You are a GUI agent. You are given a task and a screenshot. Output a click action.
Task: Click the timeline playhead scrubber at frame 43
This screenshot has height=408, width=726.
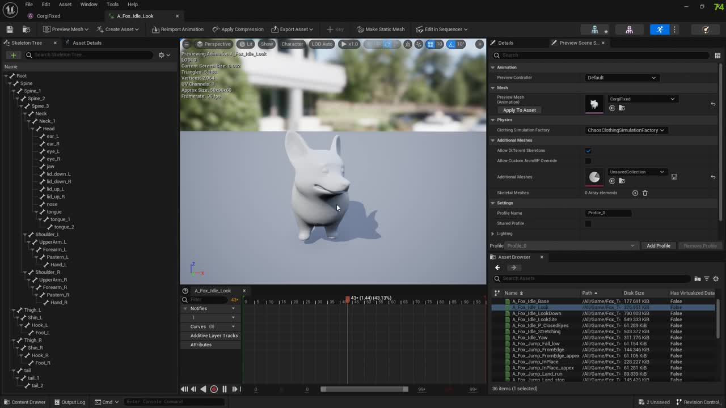coord(348,299)
